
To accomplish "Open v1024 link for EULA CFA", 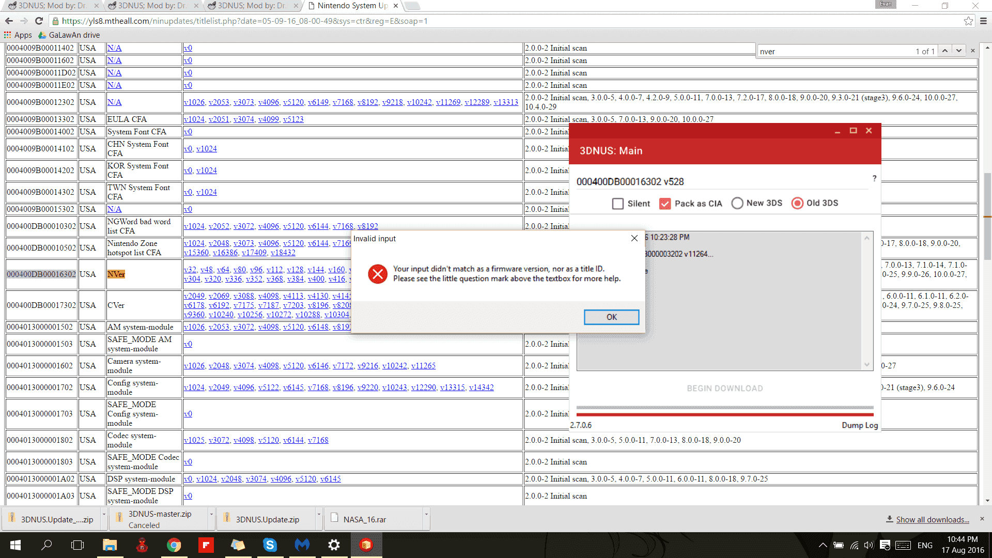I will tap(194, 119).
